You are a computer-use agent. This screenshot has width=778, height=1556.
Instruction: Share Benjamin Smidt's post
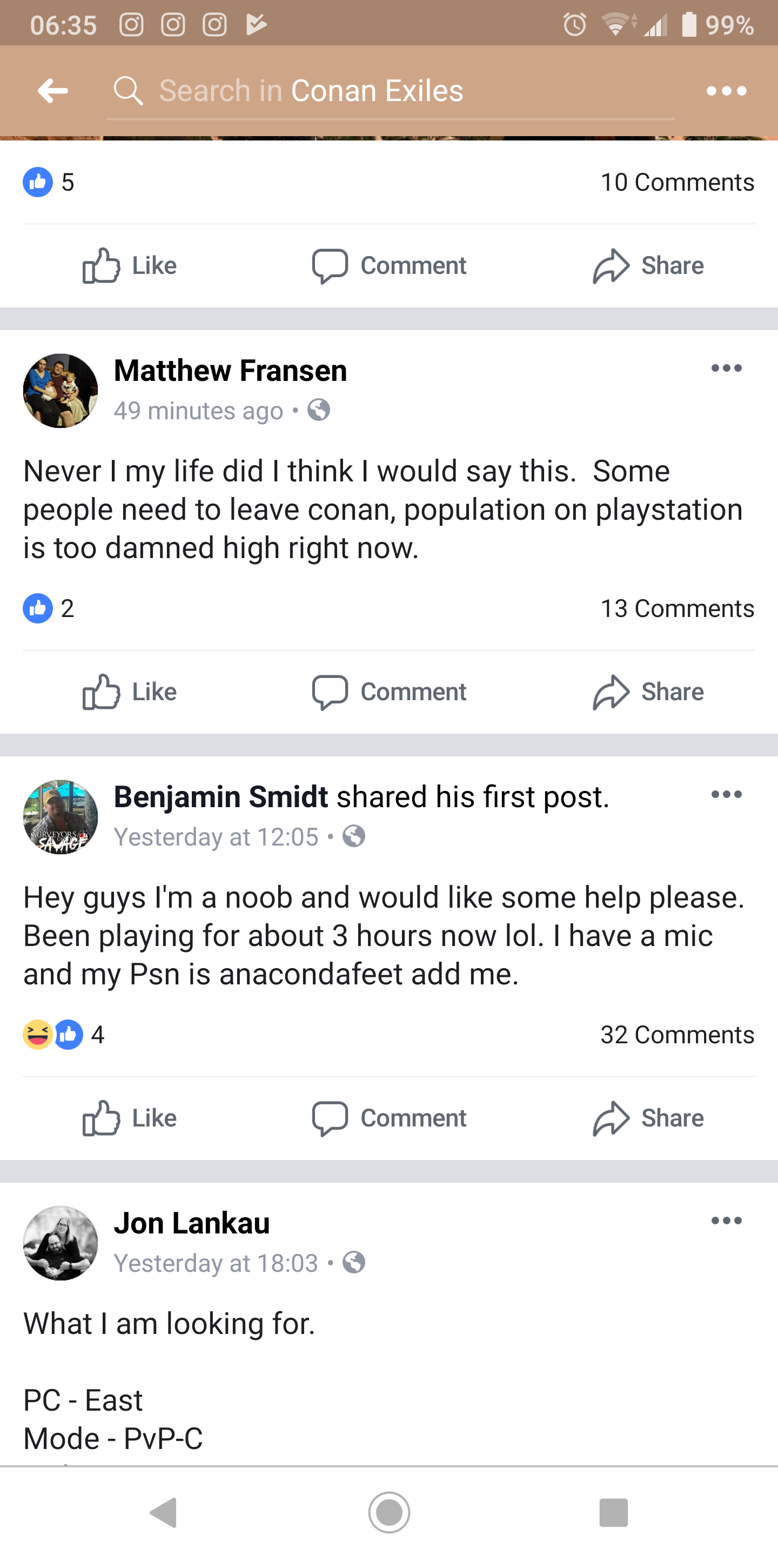(x=648, y=1118)
